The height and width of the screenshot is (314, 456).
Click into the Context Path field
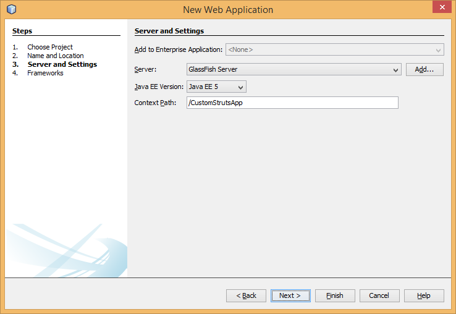pos(292,103)
